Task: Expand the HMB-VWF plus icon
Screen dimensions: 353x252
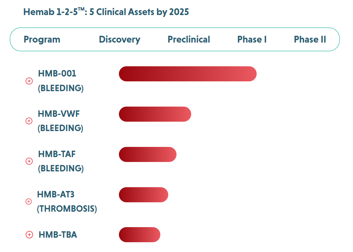Action: pos(29,121)
